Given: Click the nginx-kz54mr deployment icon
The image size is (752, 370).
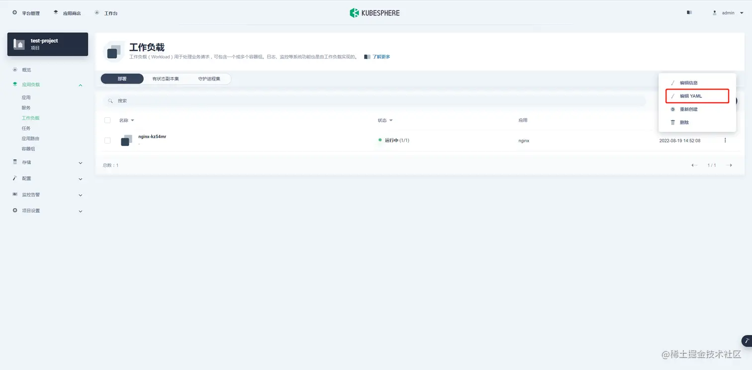Looking at the screenshot, I should tap(127, 141).
